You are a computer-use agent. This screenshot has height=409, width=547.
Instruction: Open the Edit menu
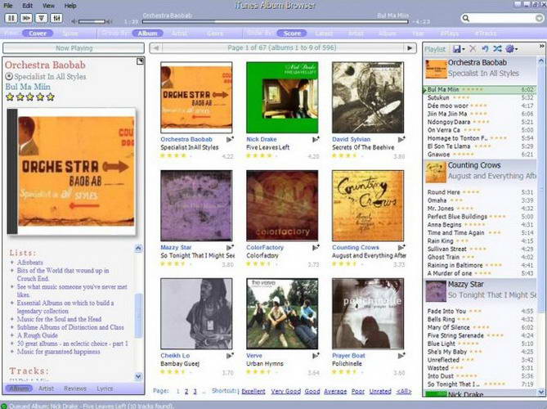tap(28, 6)
